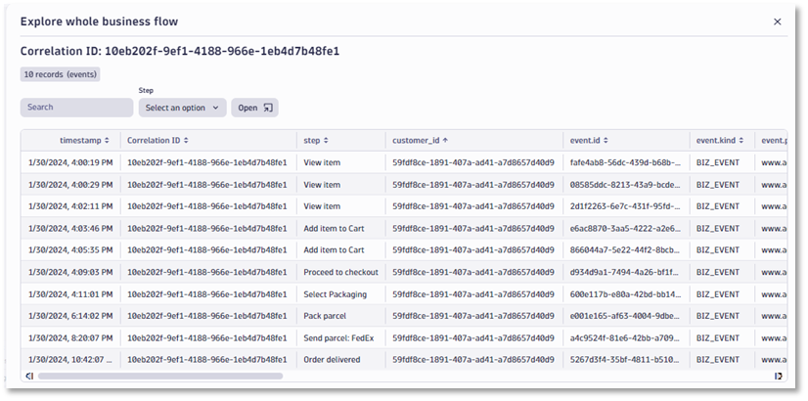
Task: Click the '10 records (events)' badge
Action: tap(60, 74)
